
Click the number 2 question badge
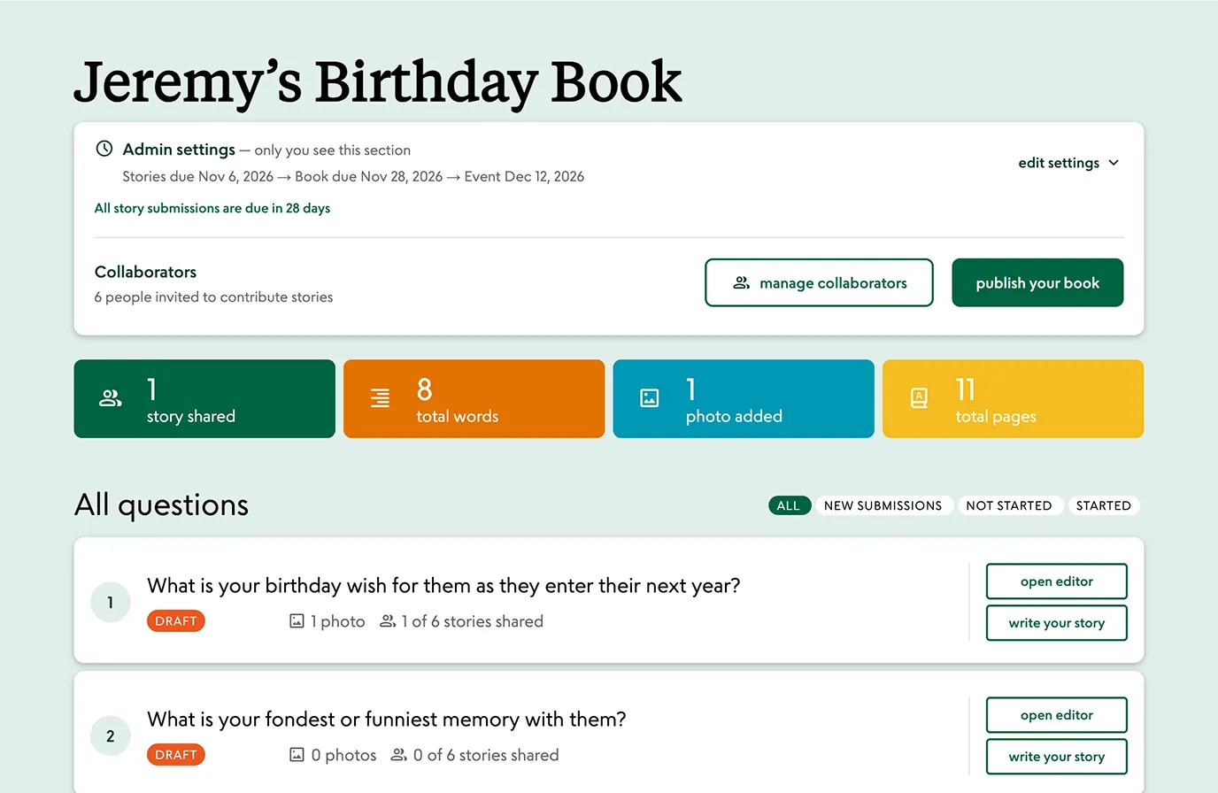click(111, 736)
